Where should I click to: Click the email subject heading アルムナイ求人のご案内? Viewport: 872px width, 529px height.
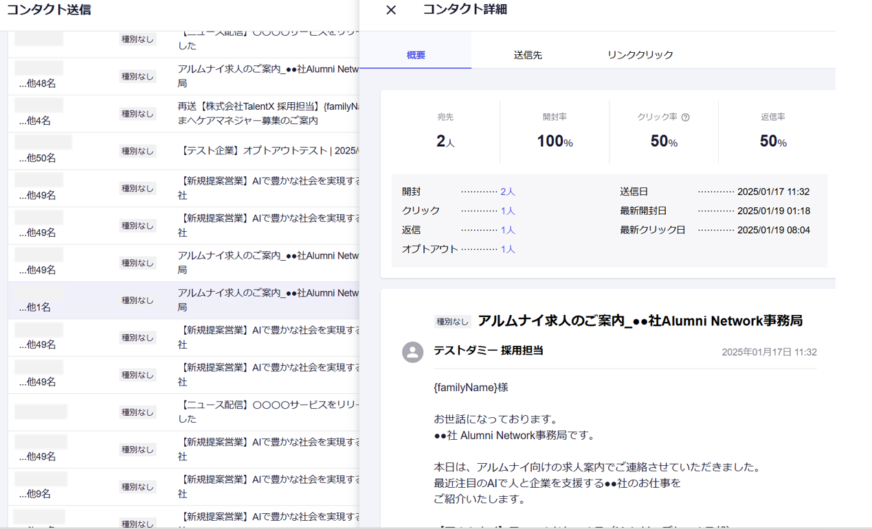pos(639,321)
